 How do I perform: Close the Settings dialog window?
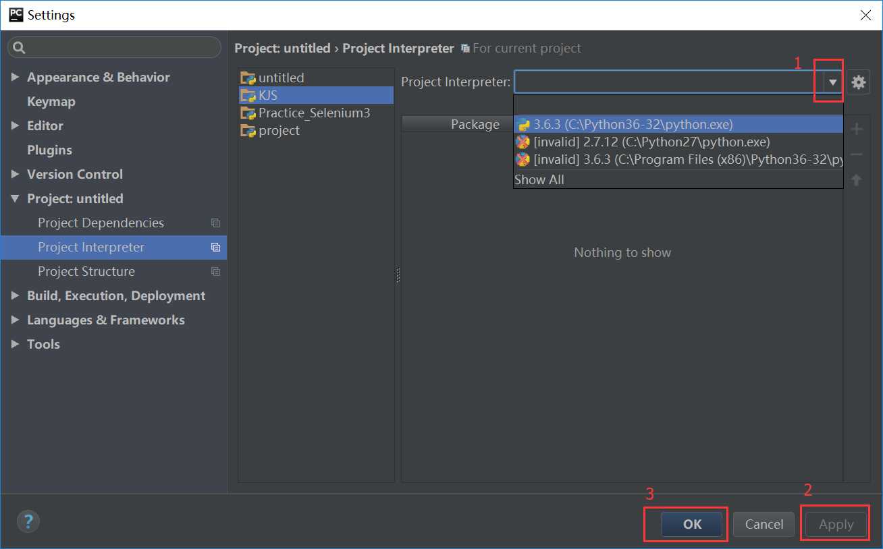coord(865,15)
